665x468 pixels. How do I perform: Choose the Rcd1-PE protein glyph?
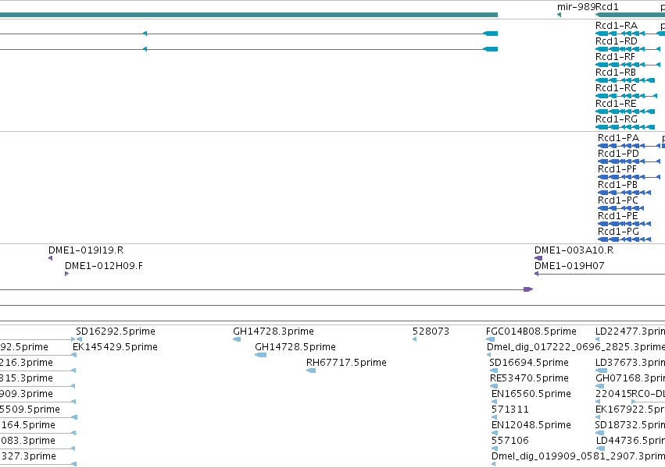624,224
